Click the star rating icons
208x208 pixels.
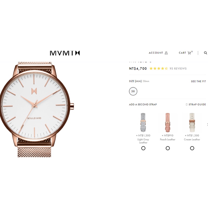[x=159, y=68]
